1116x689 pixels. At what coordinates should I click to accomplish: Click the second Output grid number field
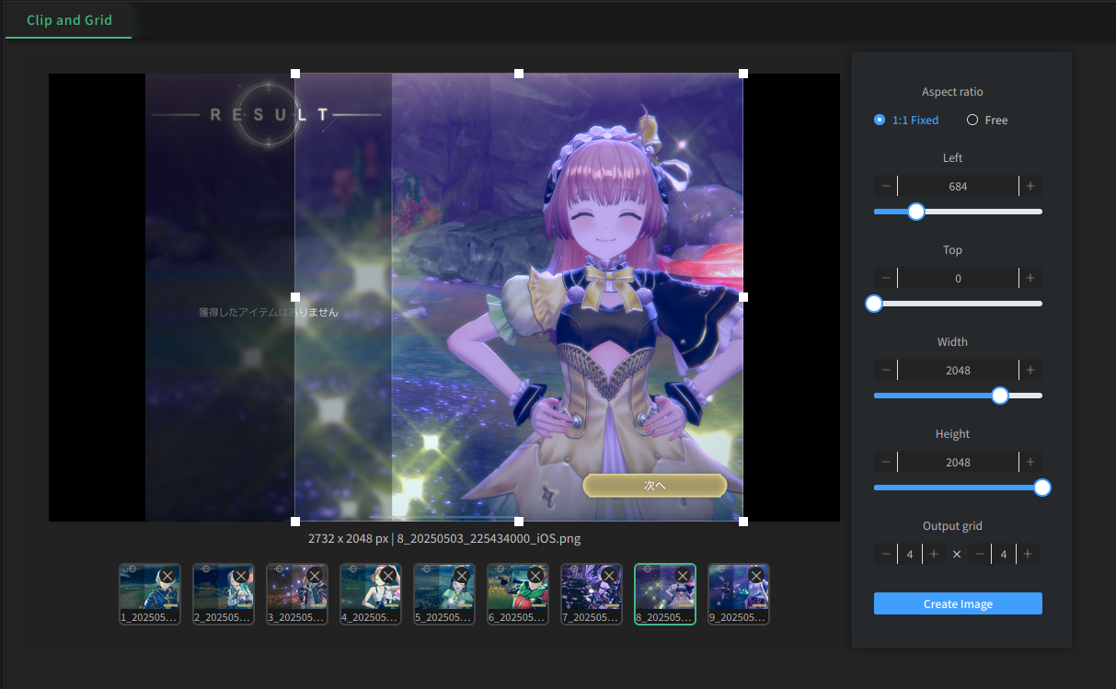[1004, 554]
